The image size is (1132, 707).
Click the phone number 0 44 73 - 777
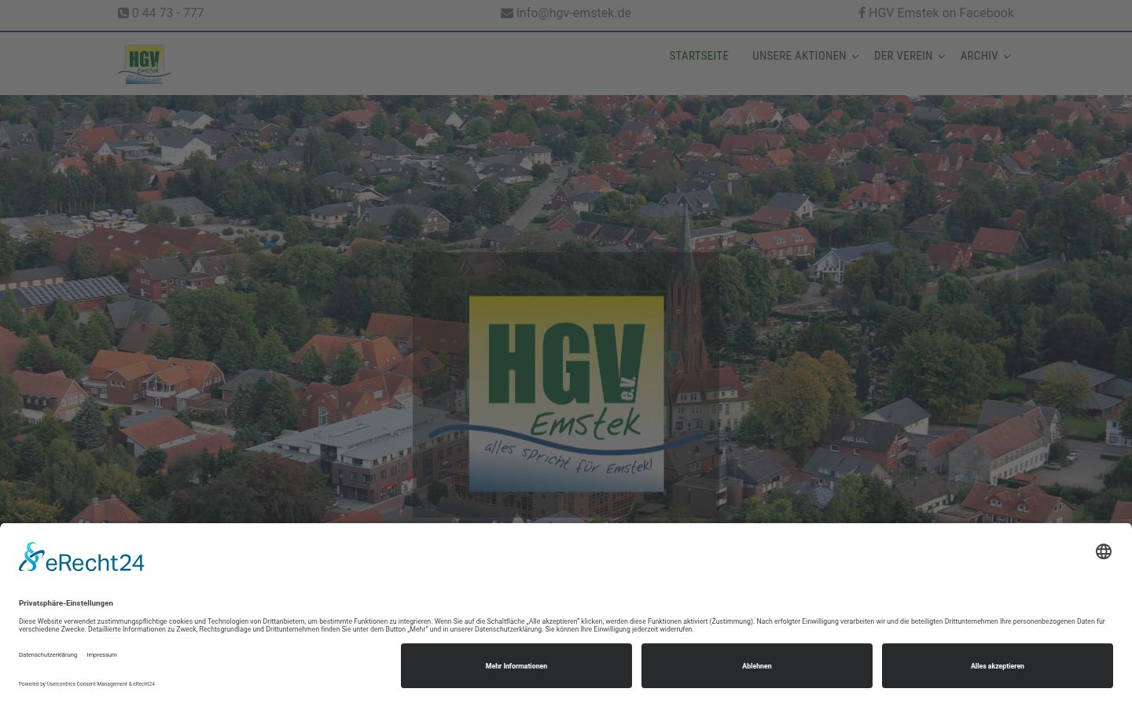pos(168,13)
